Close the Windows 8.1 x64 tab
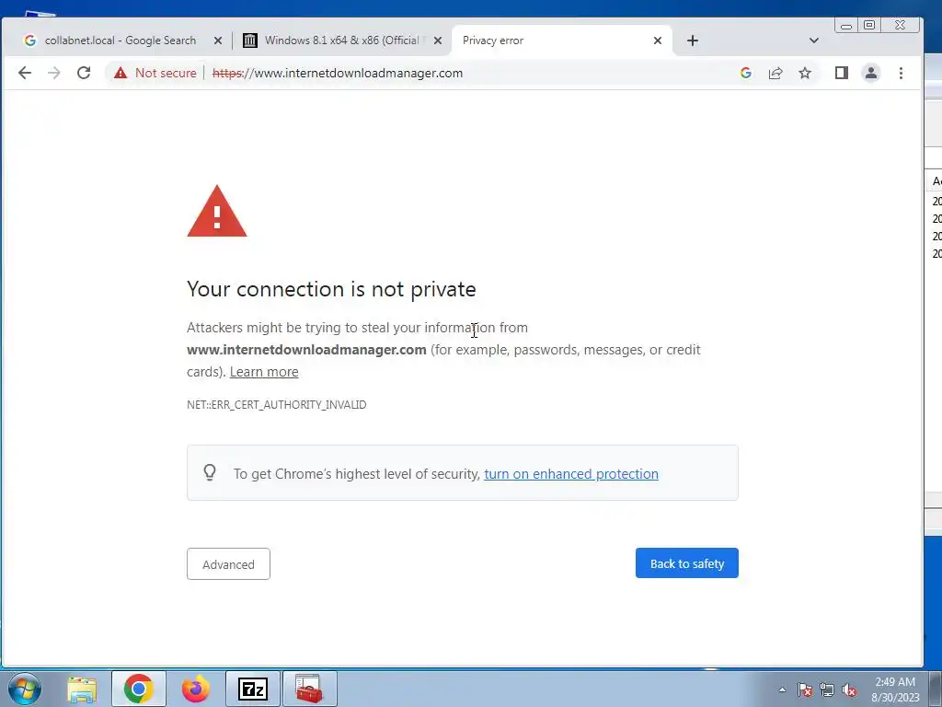Viewport: 942px width, 707px height. coord(437,41)
